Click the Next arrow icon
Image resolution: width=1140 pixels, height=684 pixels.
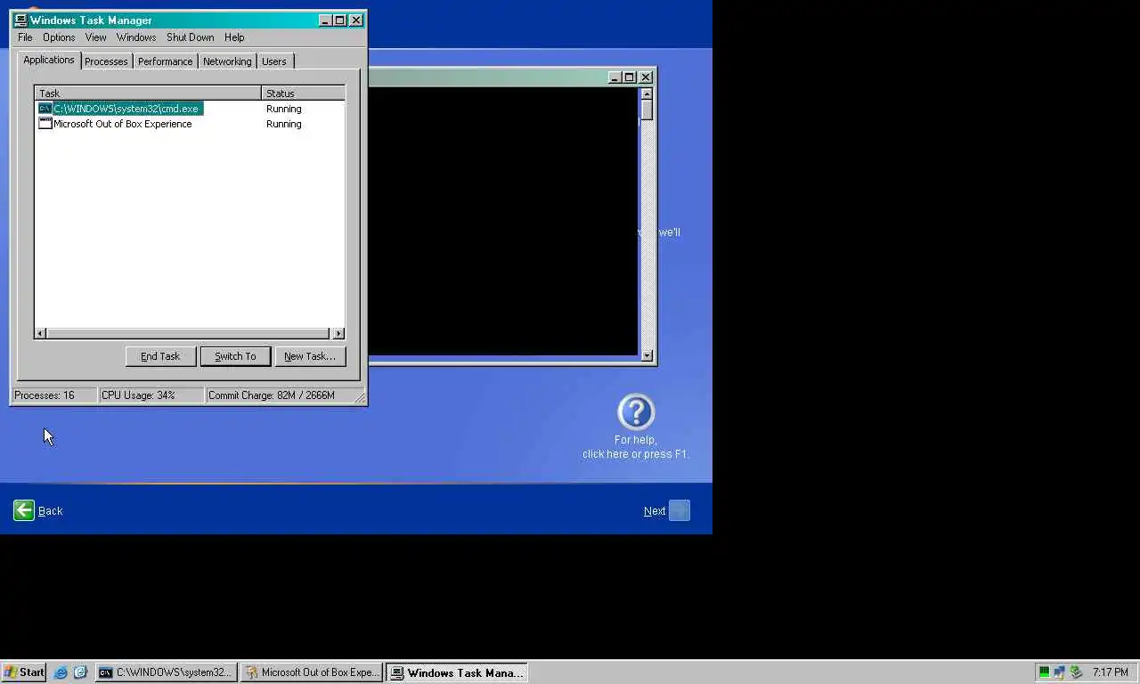pos(680,510)
